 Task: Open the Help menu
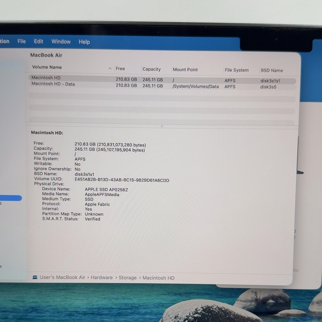click(x=84, y=42)
